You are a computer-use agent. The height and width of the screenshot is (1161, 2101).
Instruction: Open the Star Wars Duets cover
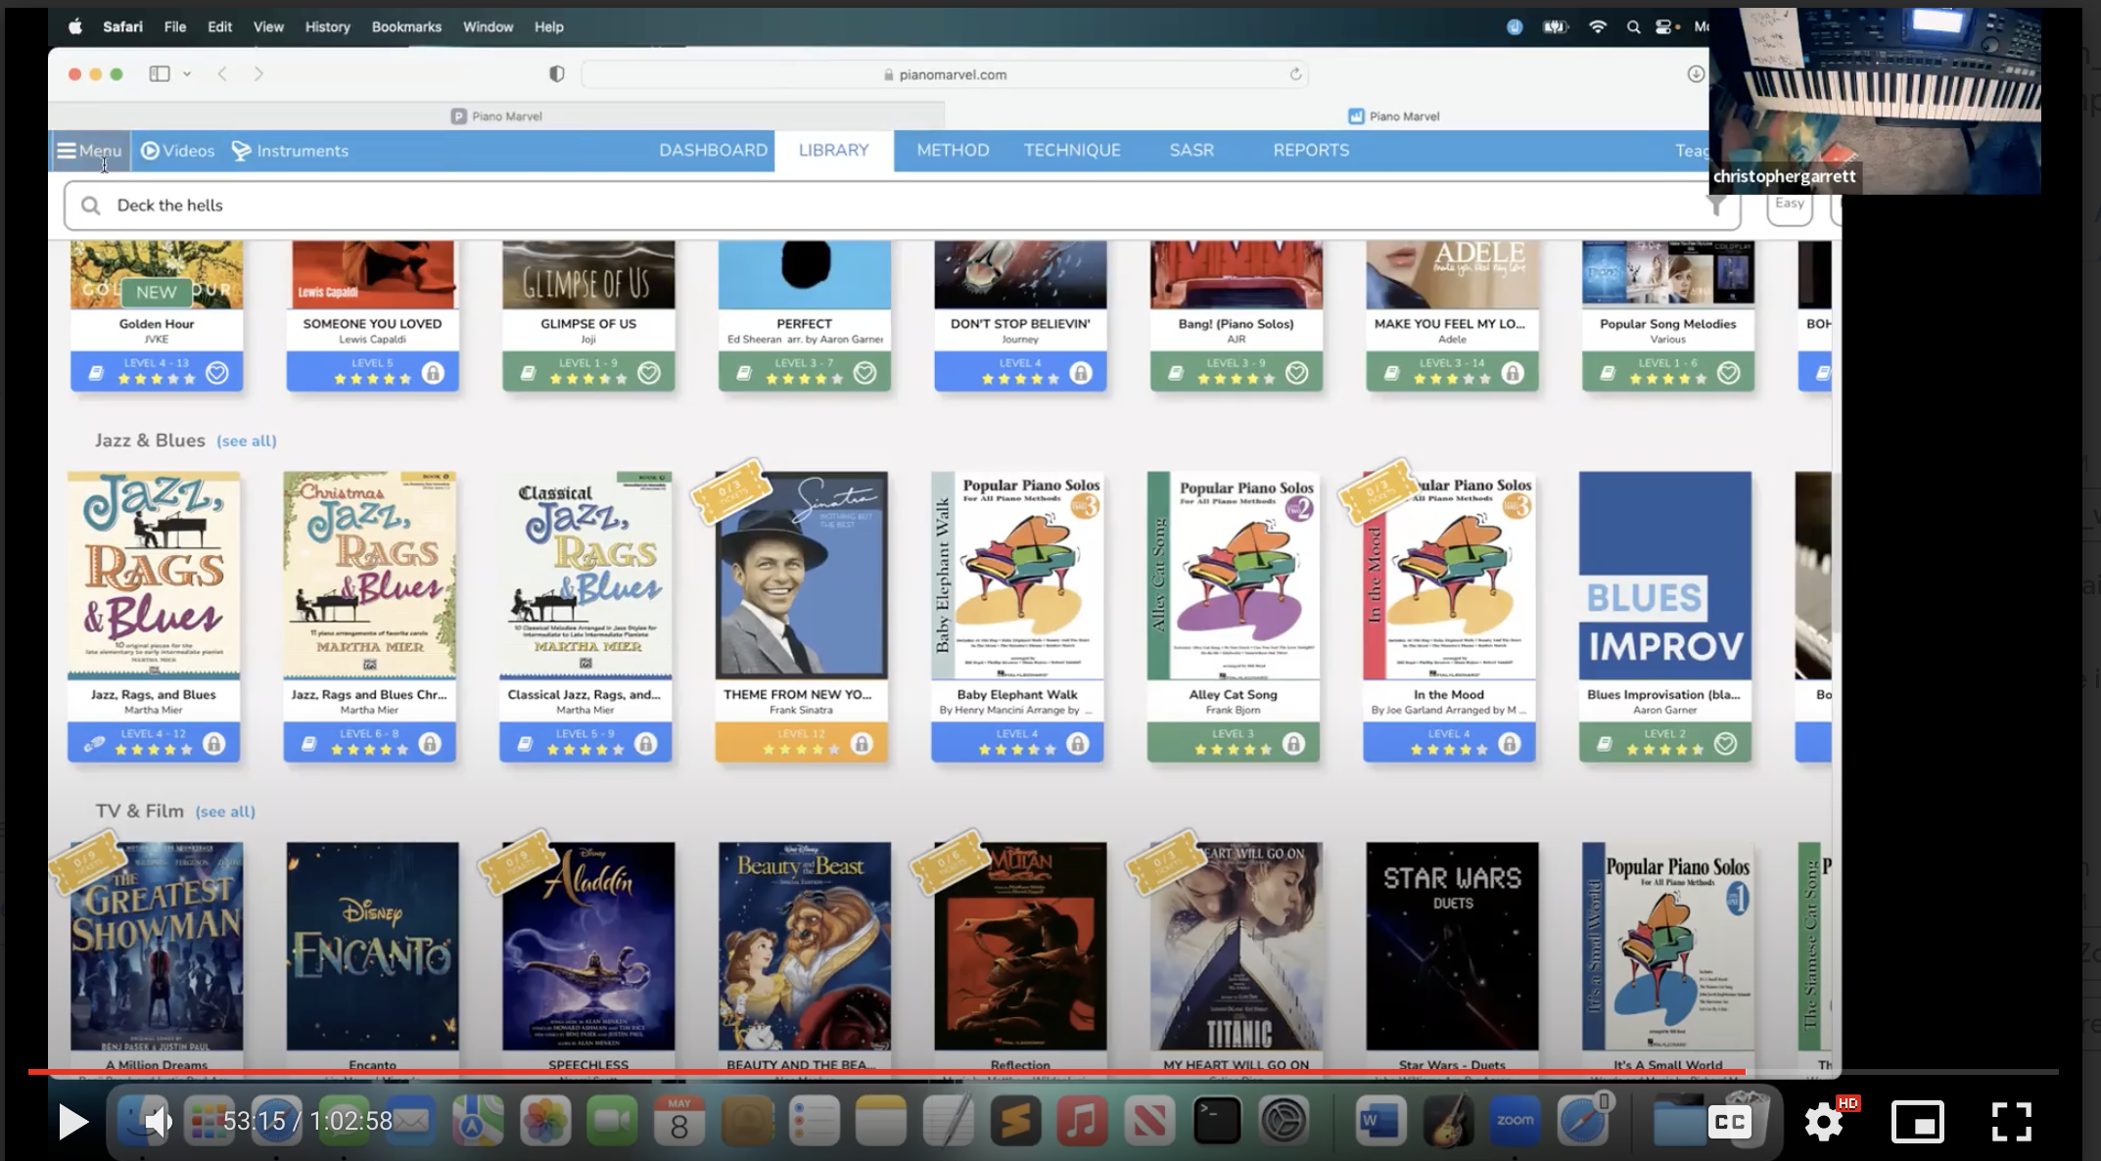click(x=1452, y=946)
